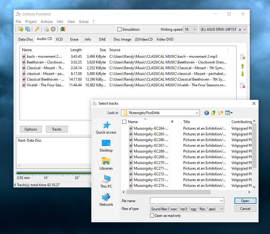Click the add track icon beside track list
This screenshot has height=234, width=270.
[x=243, y=57]
